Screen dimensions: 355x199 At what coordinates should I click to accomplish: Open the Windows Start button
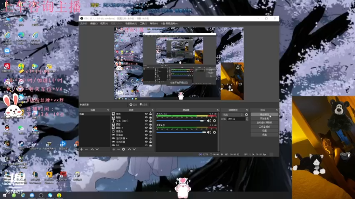tap(4, 195)
